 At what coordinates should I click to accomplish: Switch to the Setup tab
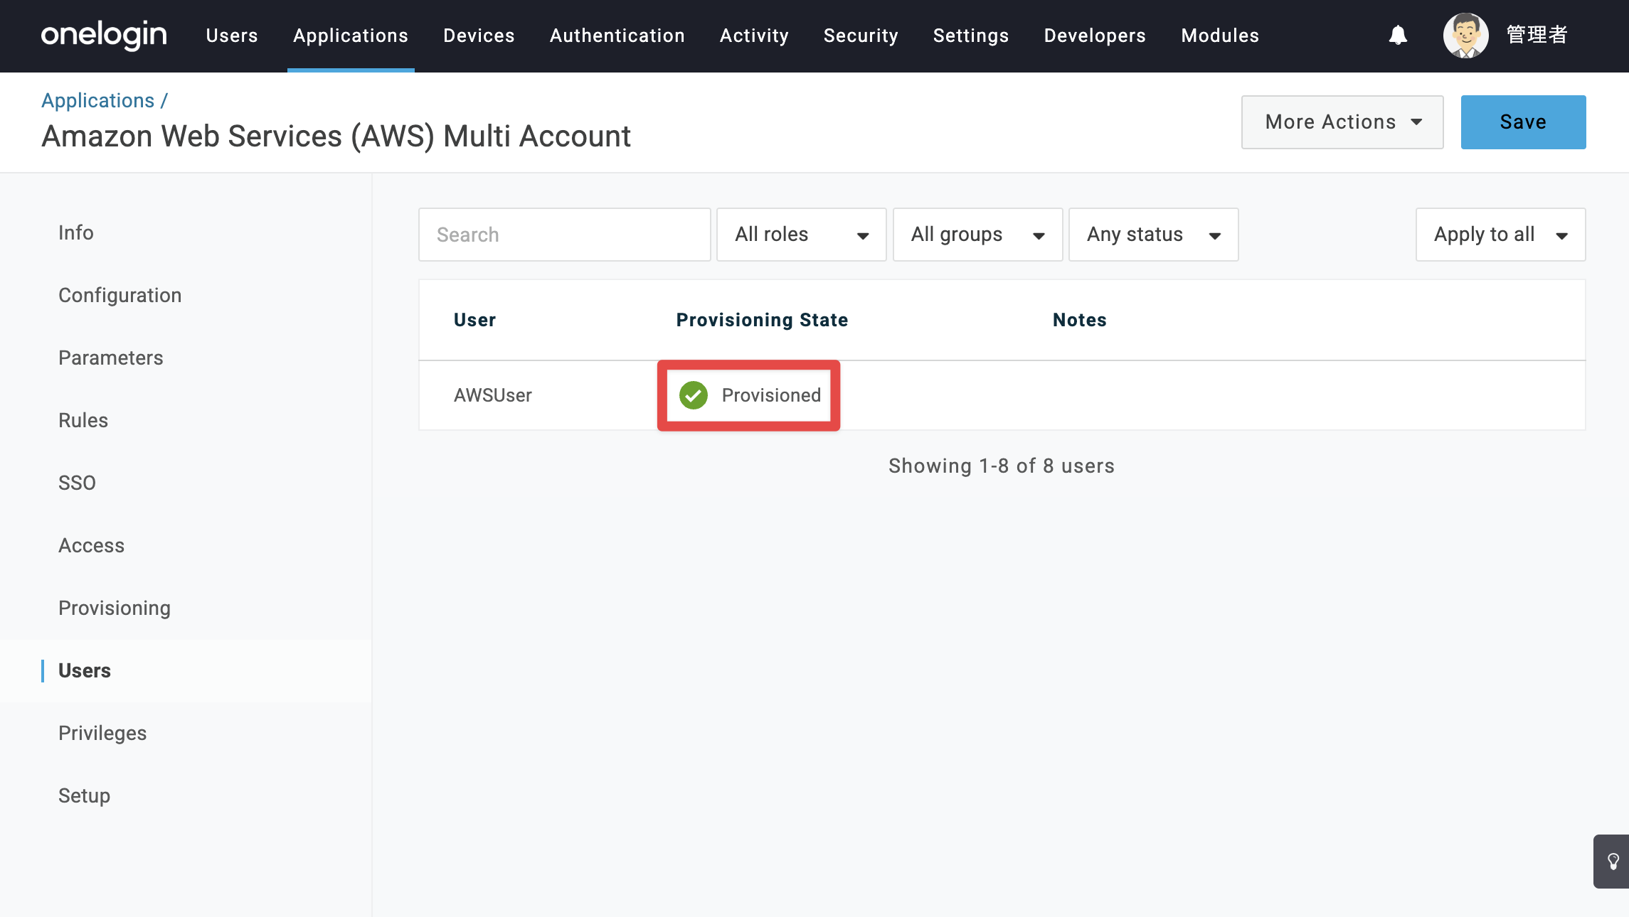coord(84,796)
